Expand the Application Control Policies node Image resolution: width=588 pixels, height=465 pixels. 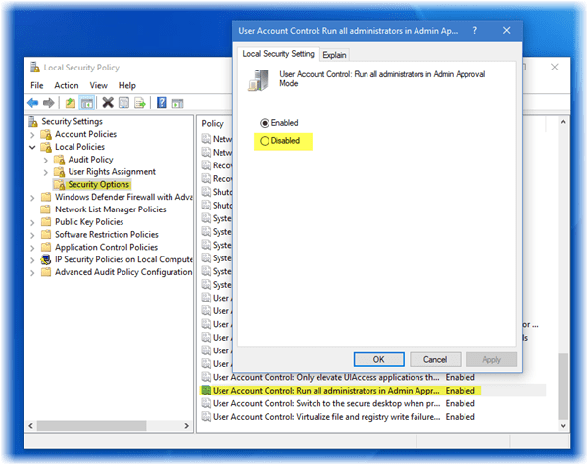pyautogui.click(x=32, y=248)
